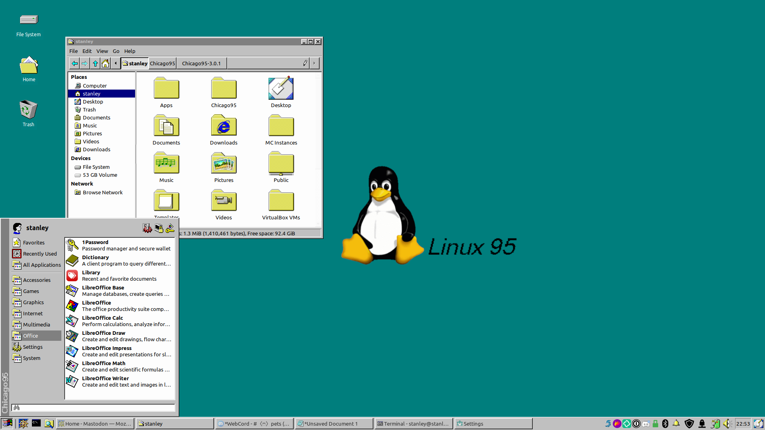
Task: Click the Chicago95 path bar button
Action: tap(162, 63)
